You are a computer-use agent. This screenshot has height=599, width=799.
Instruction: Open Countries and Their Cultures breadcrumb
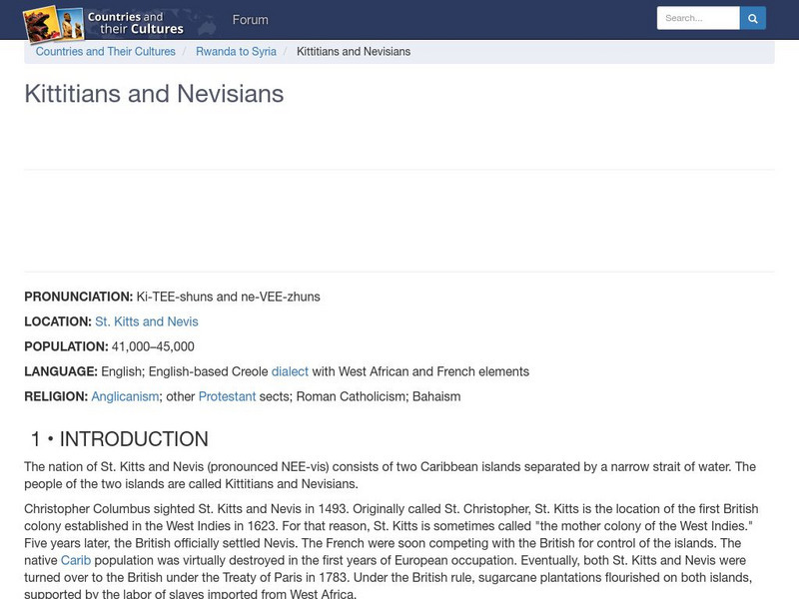[106, 52]
